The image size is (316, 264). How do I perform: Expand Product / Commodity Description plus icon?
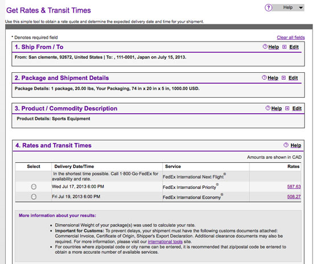(287, 108)
